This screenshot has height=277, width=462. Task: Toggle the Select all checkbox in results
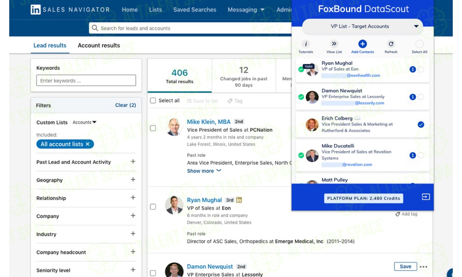pyautogui.click(x=153, y=101)
